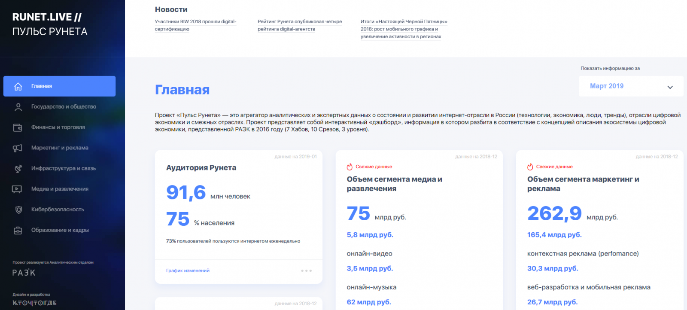
Task: Click the 26,7 млрд руб. value
Action: pyautogui.click(x=552, y=303)
